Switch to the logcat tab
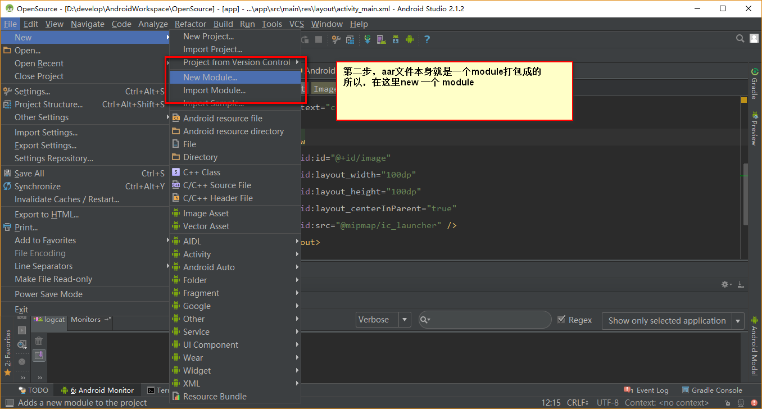 [x=49, y=320]
